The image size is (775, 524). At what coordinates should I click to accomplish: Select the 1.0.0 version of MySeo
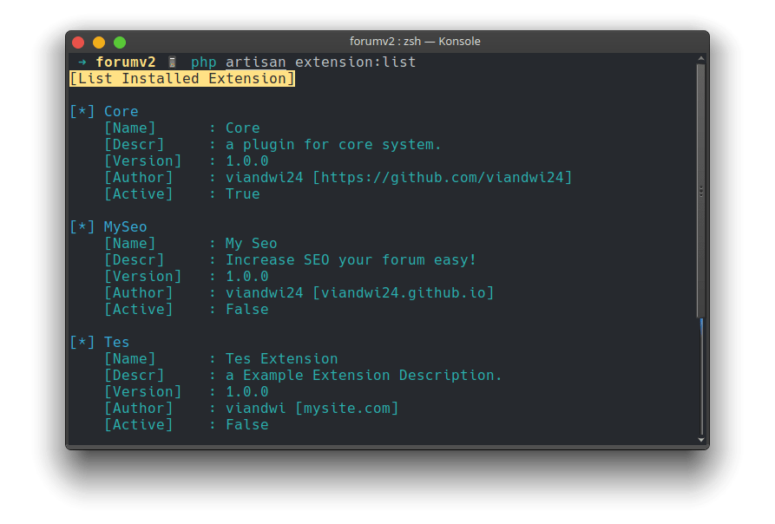pyautogui.click(x=246, y=276)
